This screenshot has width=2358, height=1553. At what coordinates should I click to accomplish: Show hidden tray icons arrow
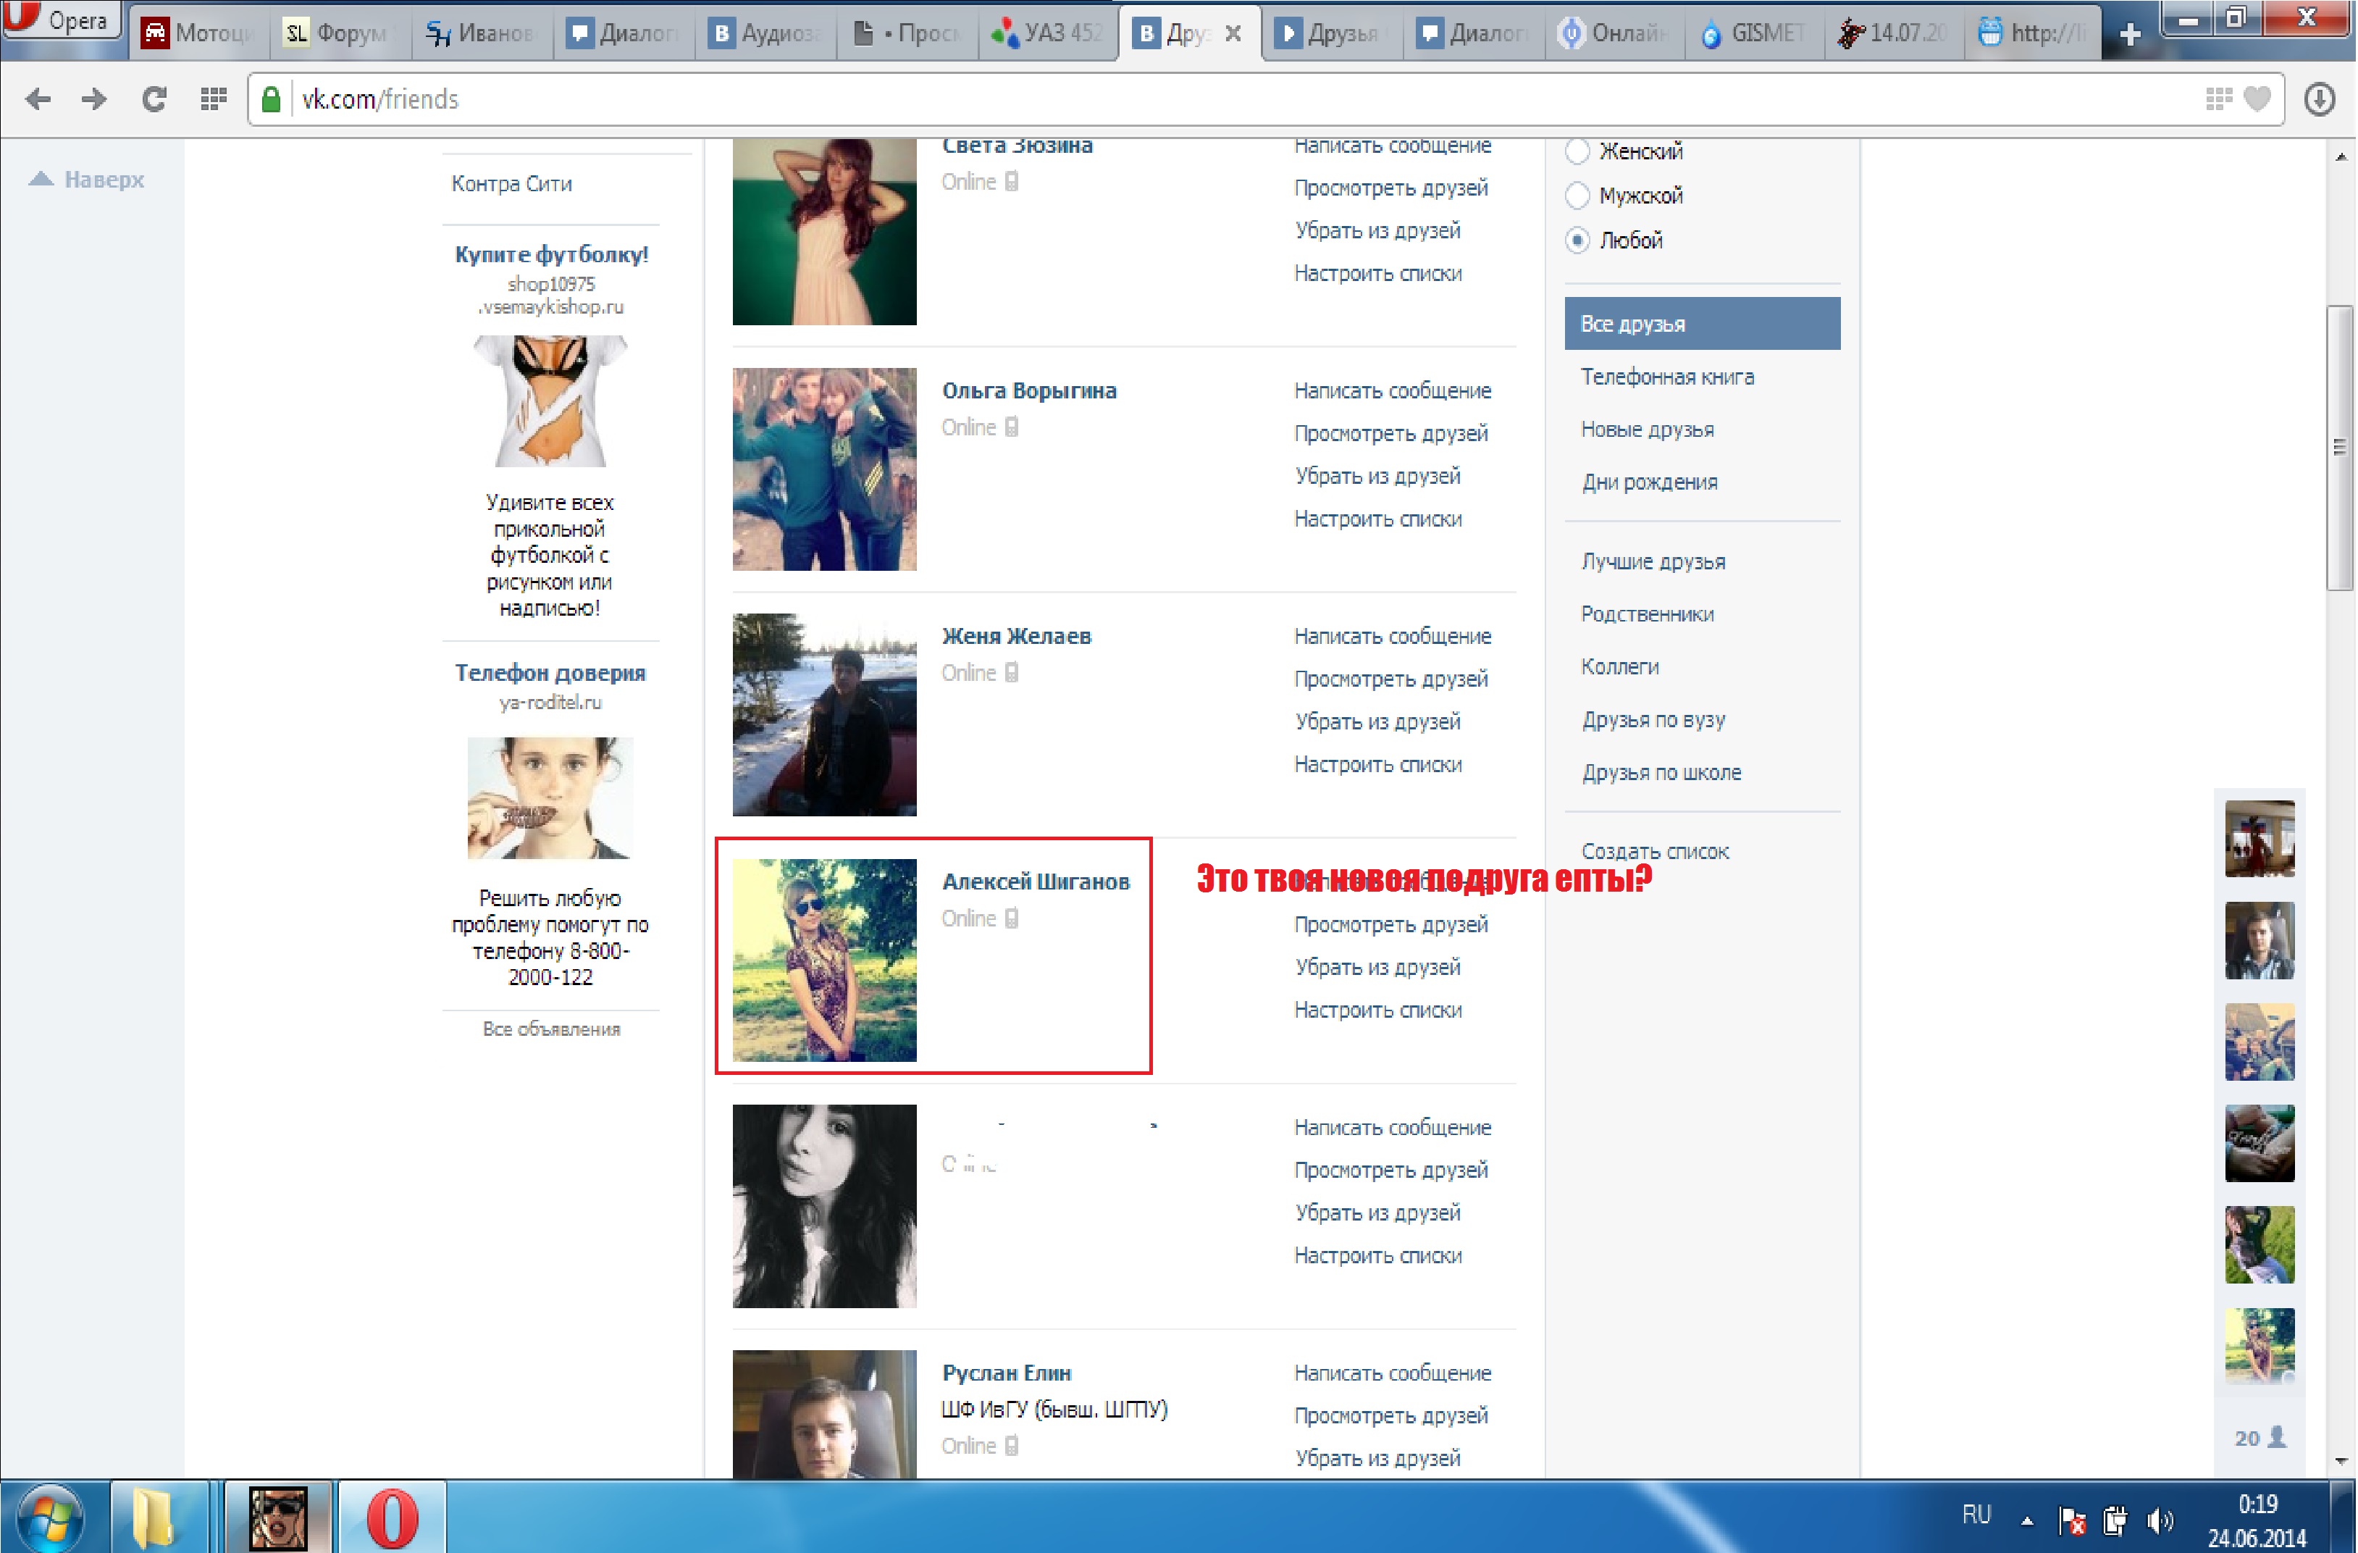[2027, 1520]
